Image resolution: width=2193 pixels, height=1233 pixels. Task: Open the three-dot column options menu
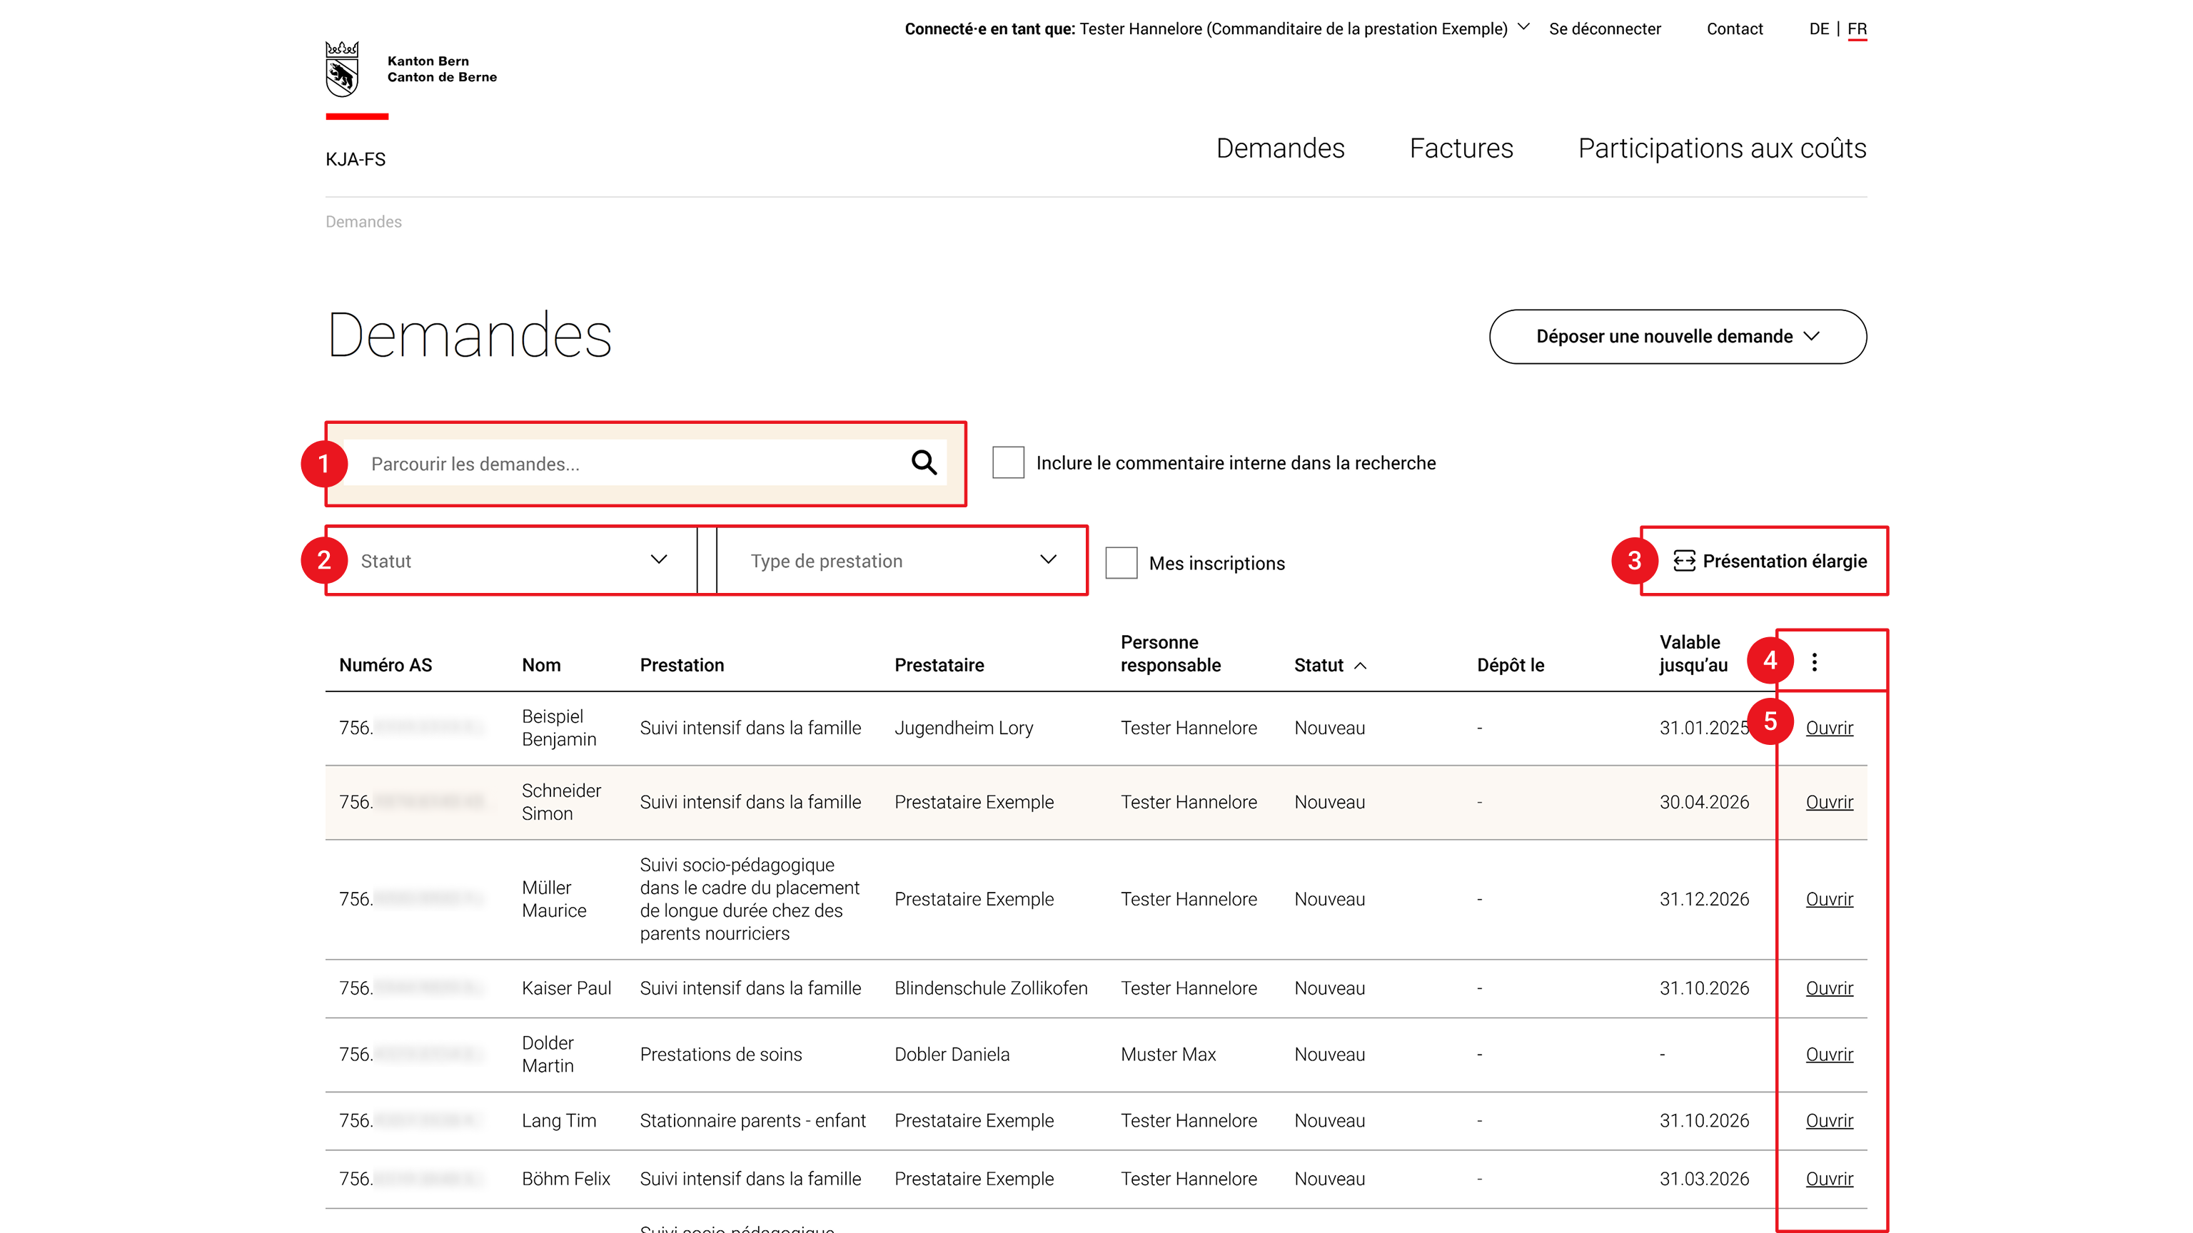[1814, 662]
